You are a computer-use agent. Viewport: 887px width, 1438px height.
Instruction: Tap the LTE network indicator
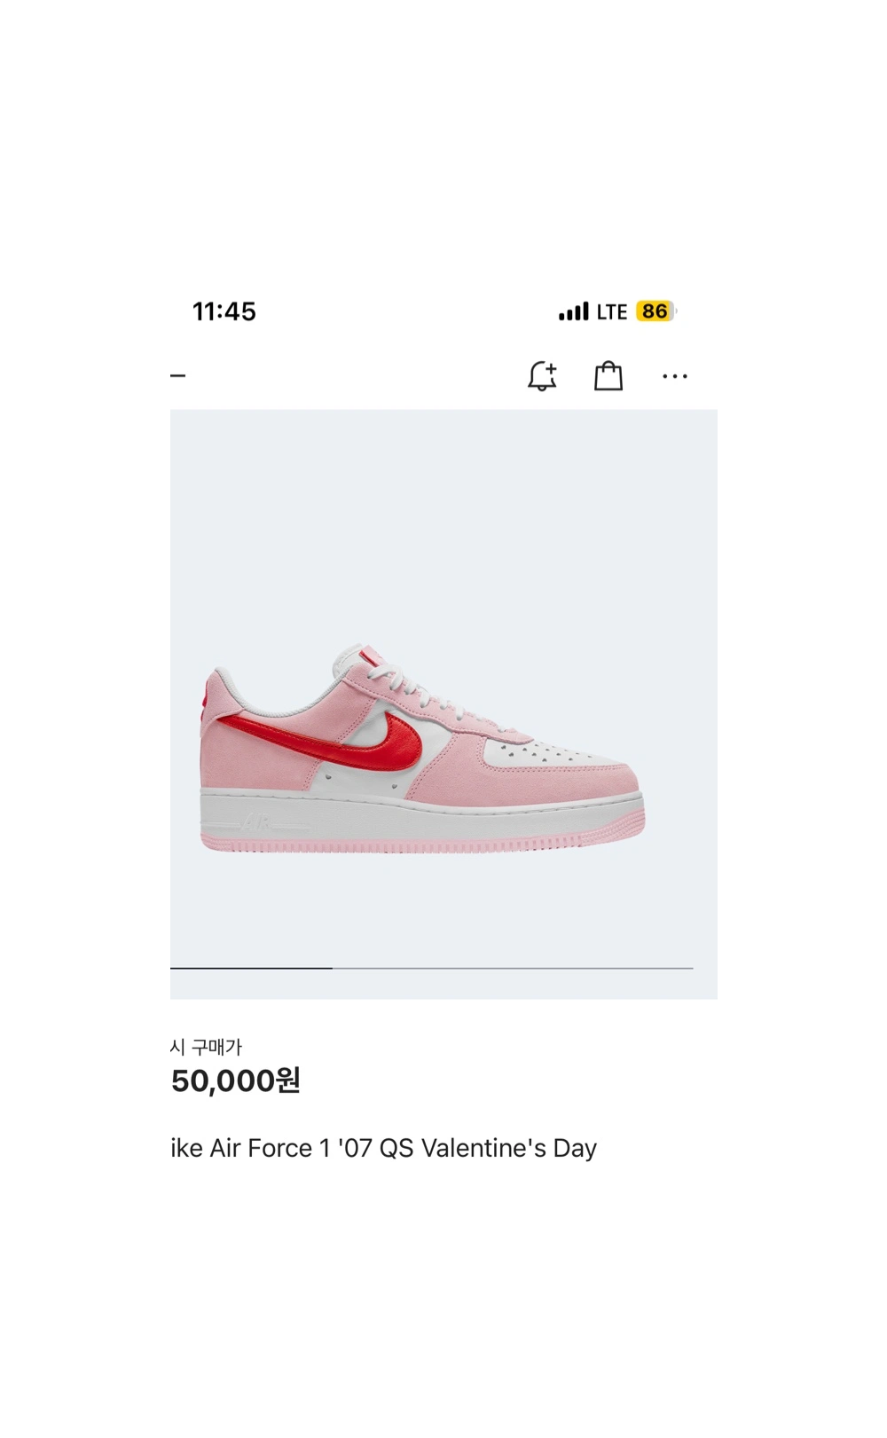pyautogui.click(x=612, y=311)
